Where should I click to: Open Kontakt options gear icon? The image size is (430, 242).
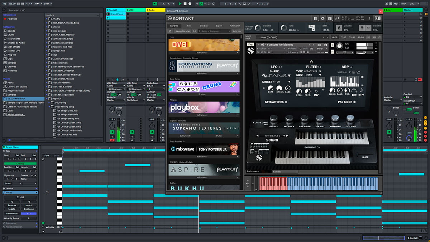[322, 18]
